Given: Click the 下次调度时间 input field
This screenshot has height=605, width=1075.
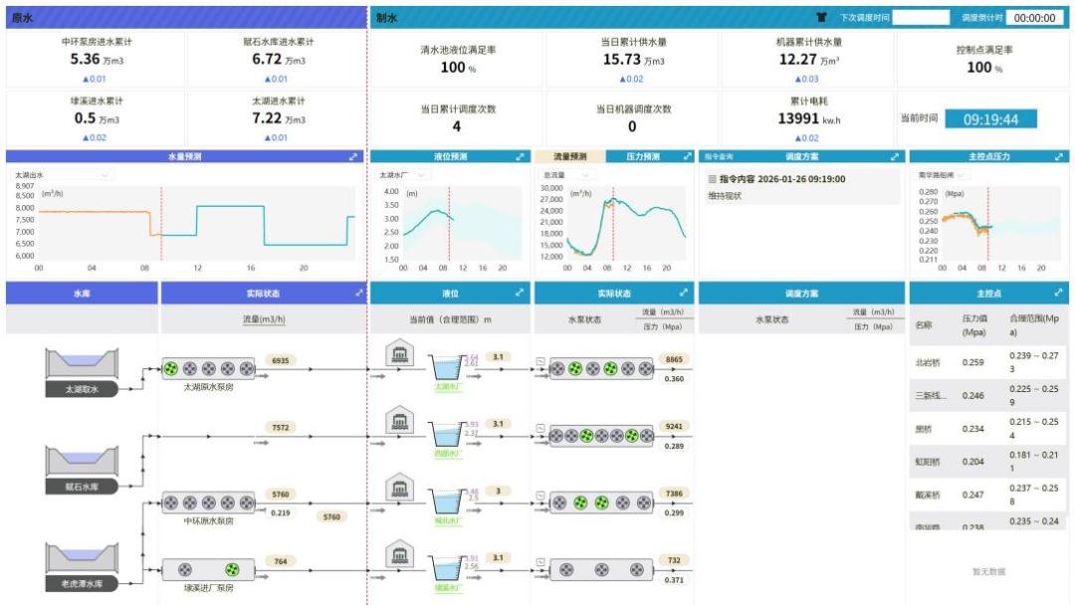Looking at the screenshot, I should pyautogui.click(x=921, y=17).
